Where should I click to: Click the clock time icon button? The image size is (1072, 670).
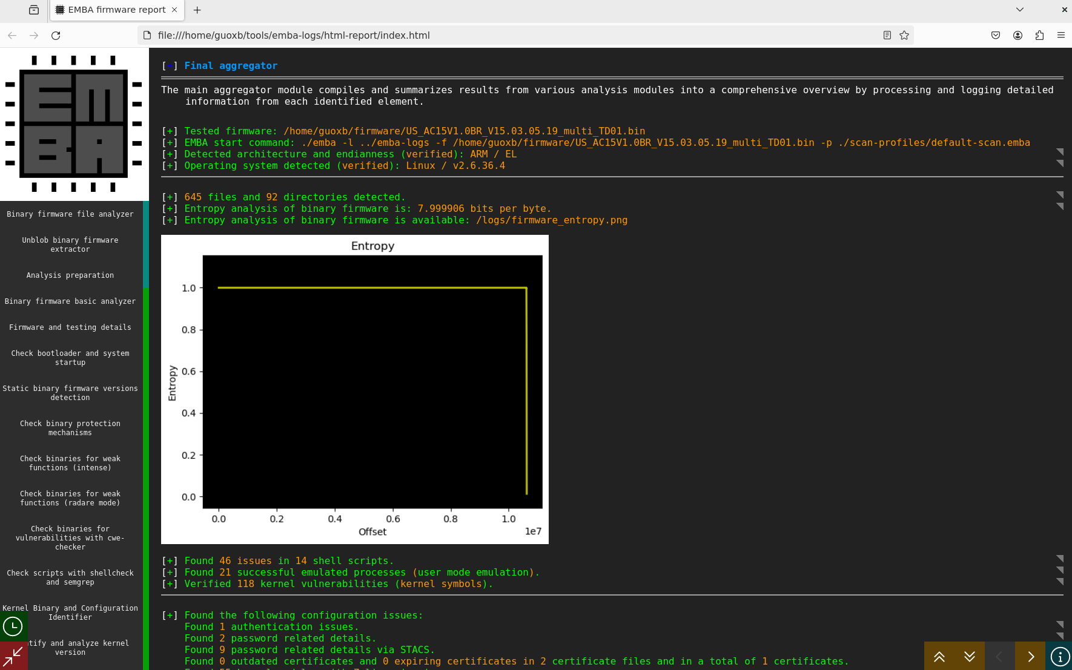pyautogui.click(x=13, y=626)
